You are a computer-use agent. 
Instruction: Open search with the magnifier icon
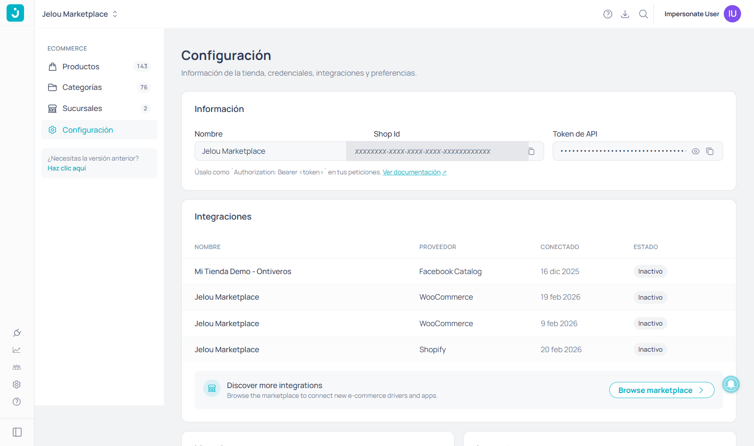click(x=644, y=14)
